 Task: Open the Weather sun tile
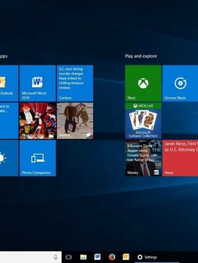click(x=9, y=158)
